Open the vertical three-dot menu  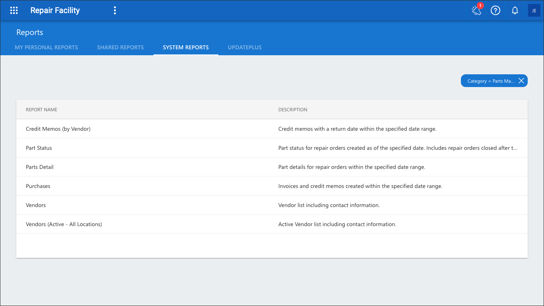(x=115, y=11)
